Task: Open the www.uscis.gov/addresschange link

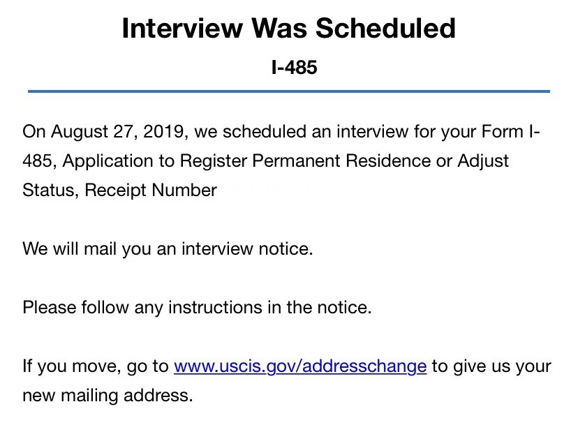Action: coord(300,366)
